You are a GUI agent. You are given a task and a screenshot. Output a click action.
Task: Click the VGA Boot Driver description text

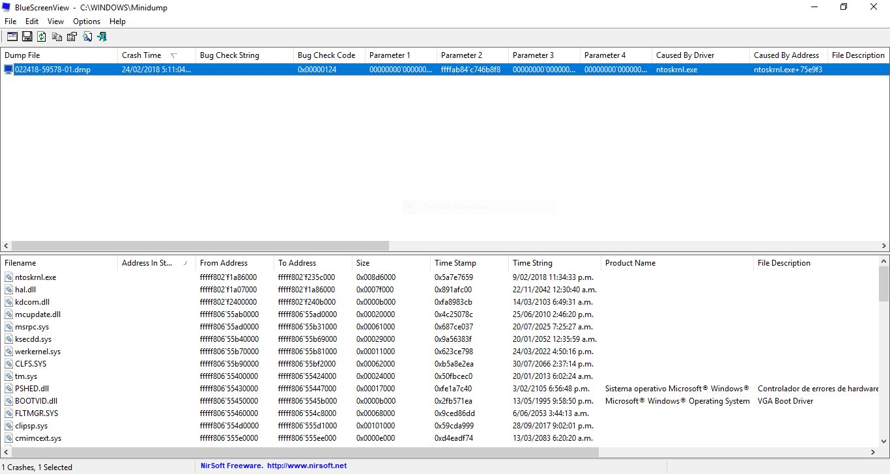[786, 401]
